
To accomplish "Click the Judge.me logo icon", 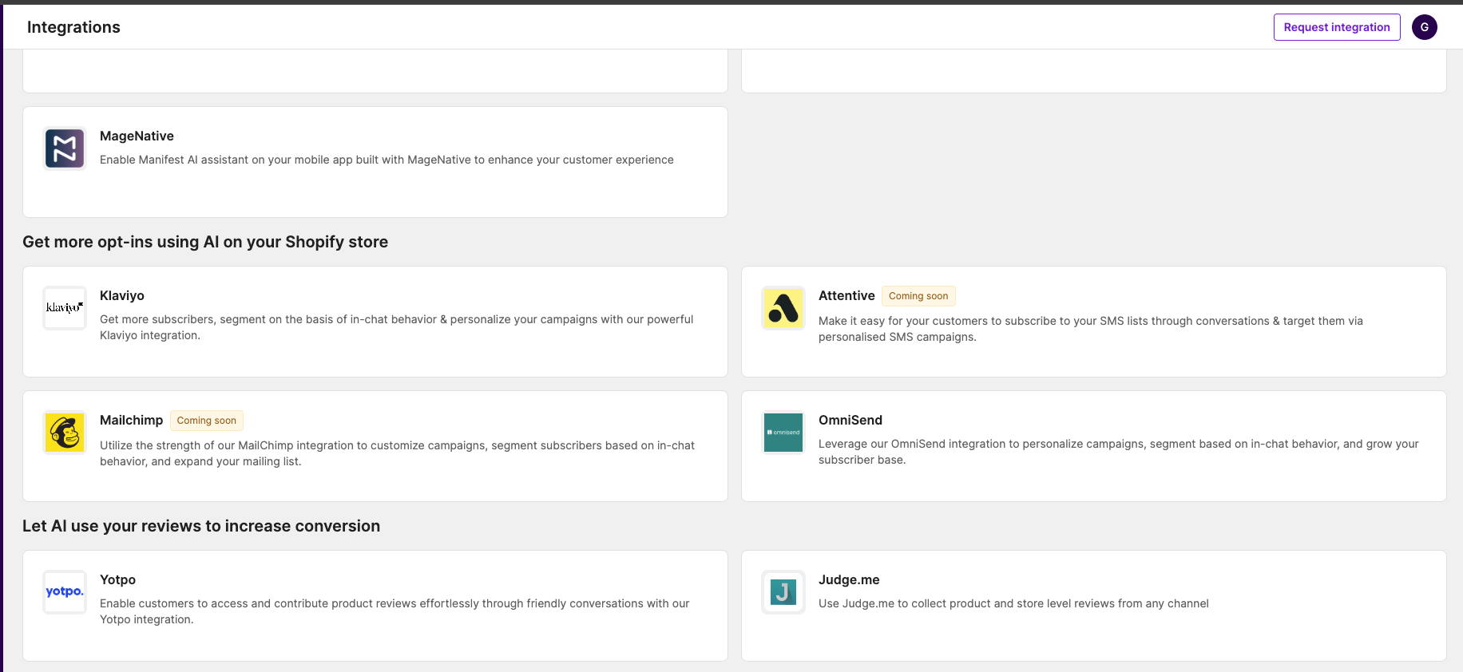I will pyautogui.click(x=783, y=592).
